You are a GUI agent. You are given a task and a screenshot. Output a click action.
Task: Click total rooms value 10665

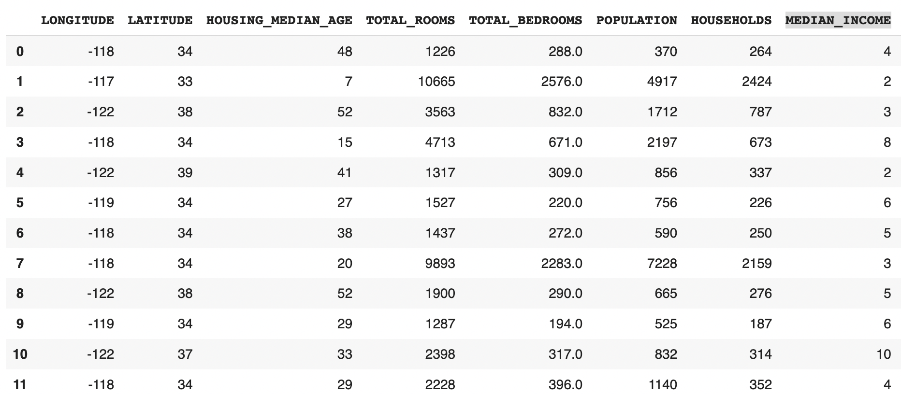pos(436,81)
